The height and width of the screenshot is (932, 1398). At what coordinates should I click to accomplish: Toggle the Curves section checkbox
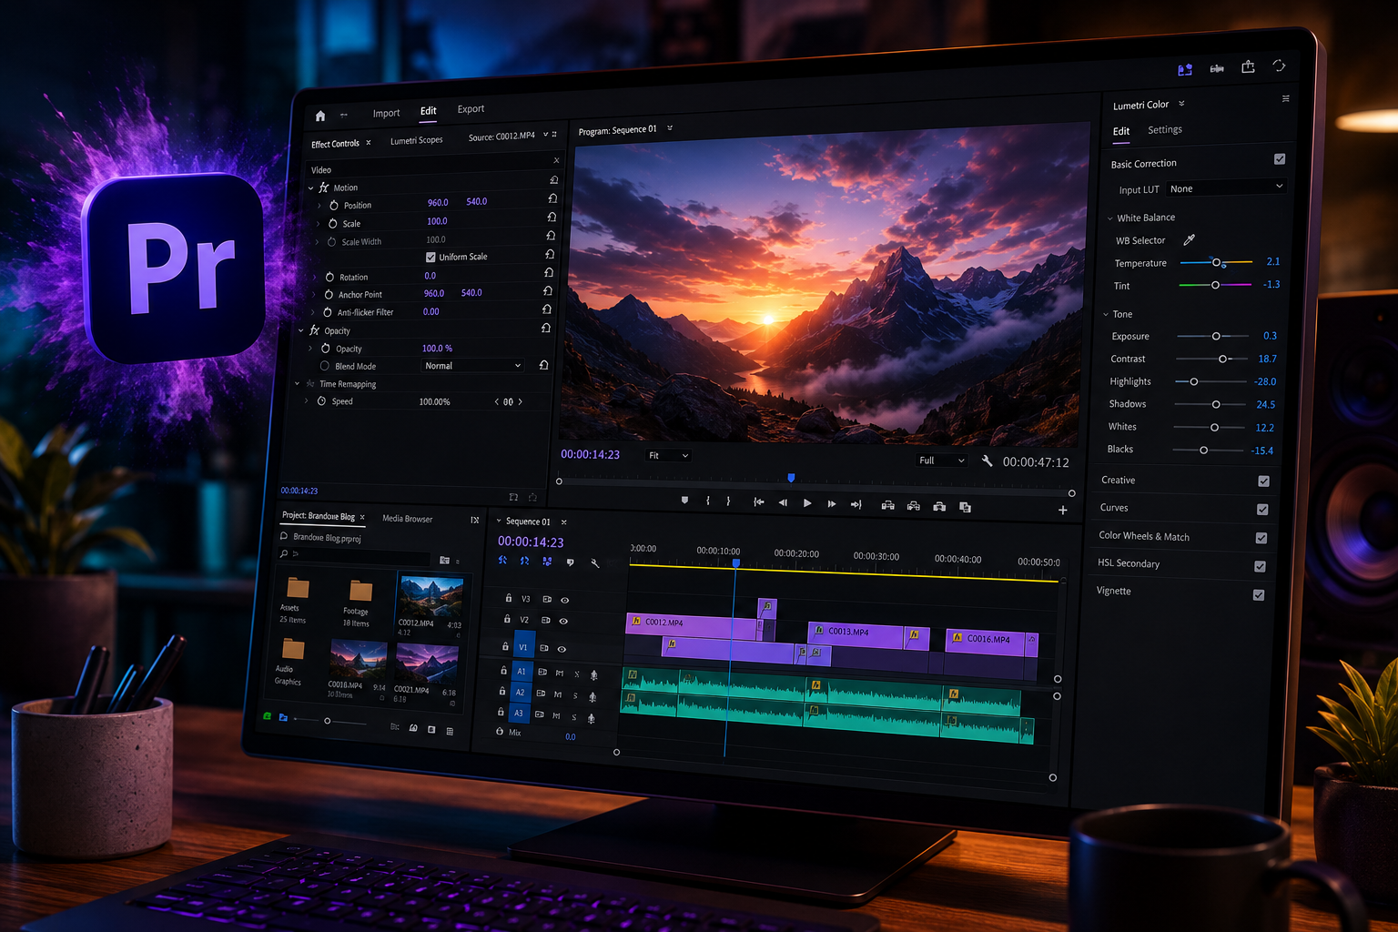[x=1262, y=509]
